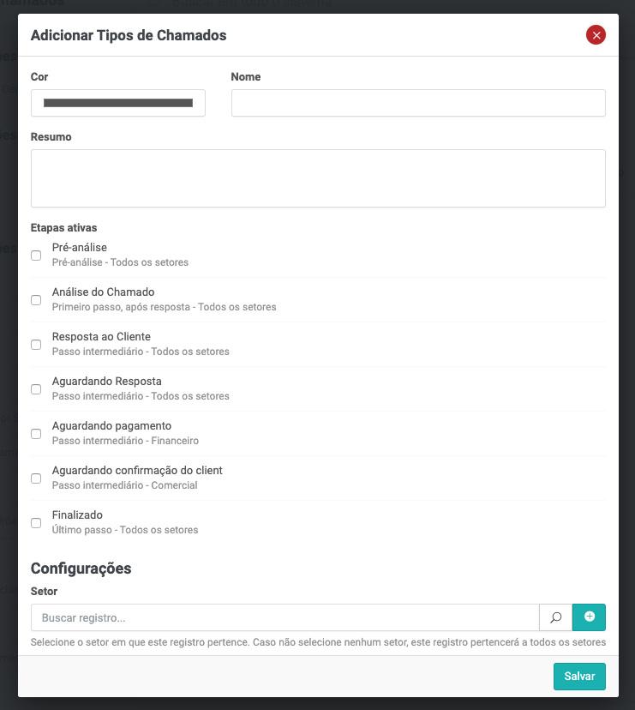Select the Aguardando pagamento checkbox

click(36, 434)
